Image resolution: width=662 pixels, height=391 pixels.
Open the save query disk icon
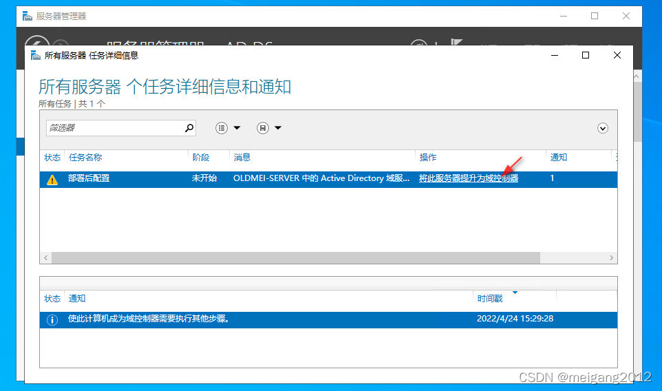(x=263, y=128)
